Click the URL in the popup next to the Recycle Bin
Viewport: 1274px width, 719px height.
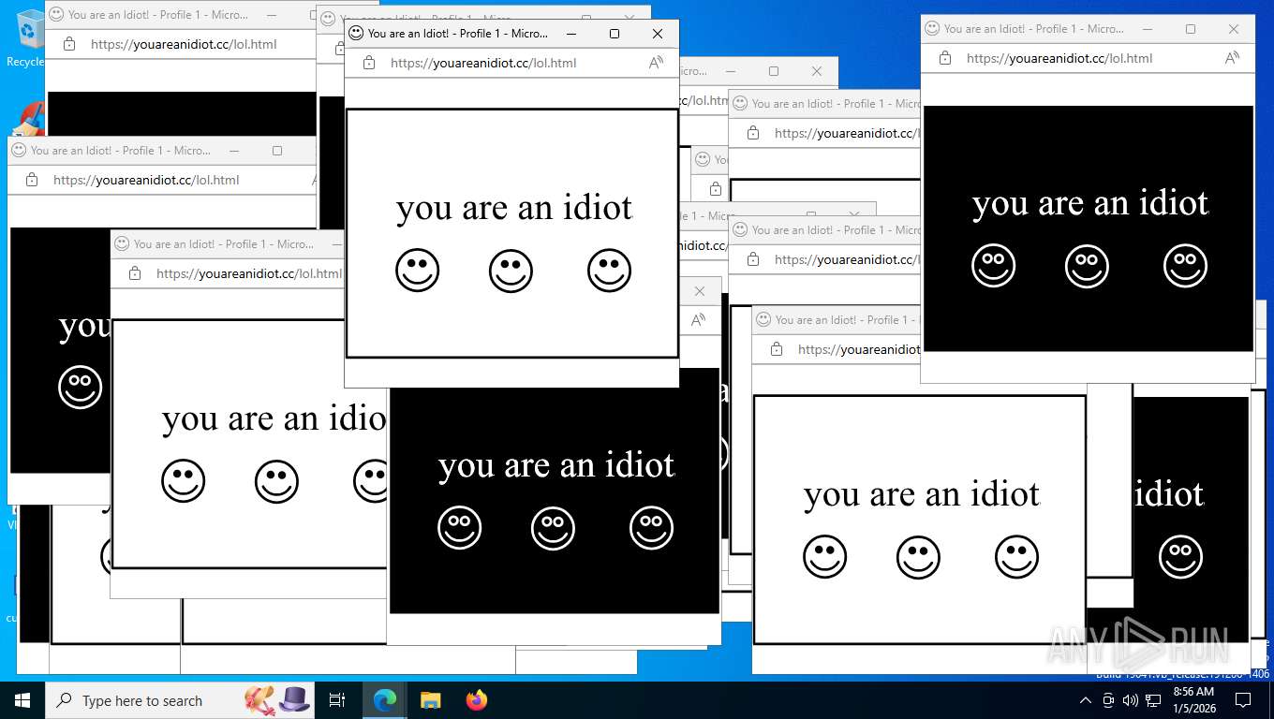[184, 44]
